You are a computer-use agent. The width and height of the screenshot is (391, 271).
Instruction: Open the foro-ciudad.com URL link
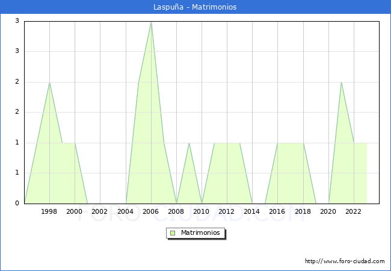tap(345, 261)
